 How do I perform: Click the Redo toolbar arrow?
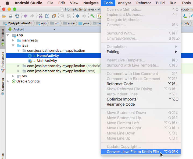coord(32,16)
